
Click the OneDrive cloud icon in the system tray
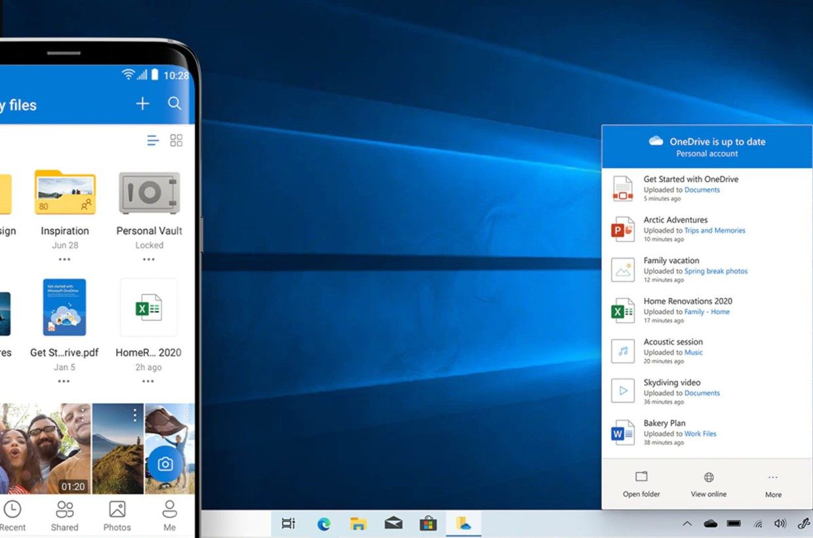tap(710, 524)
